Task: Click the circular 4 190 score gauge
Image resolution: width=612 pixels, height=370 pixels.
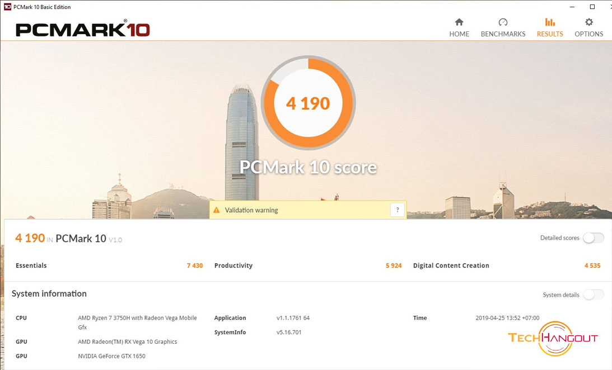Action: tap(308, 103)
